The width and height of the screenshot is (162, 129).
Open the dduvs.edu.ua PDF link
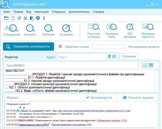pyautogui.click(x=91, y=111)
